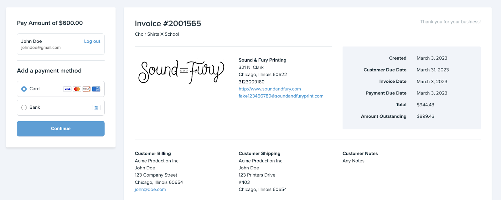Screen dimensions: 501x200
Task: Click the Visa card icon
Action: (67, 89)
